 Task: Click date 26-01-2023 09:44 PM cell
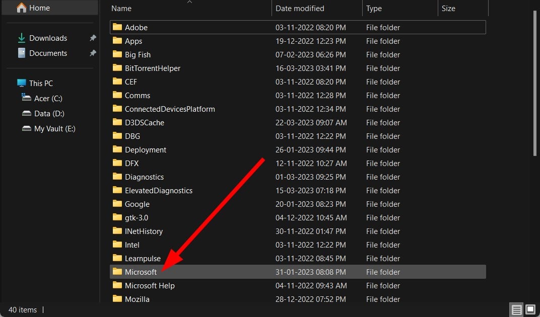311,150
